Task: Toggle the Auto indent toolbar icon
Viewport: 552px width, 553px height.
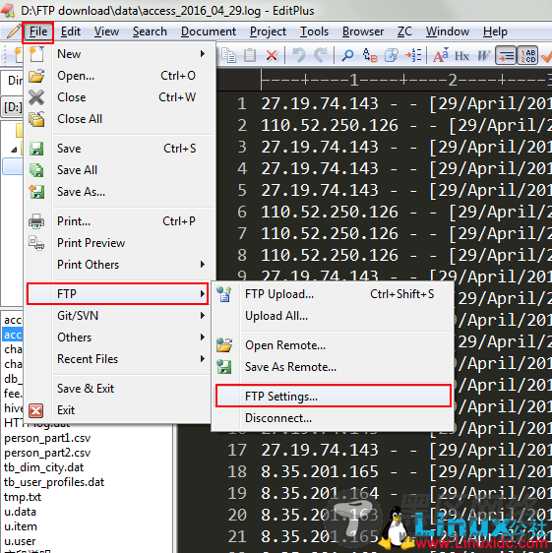Action: tap(506, 55)
